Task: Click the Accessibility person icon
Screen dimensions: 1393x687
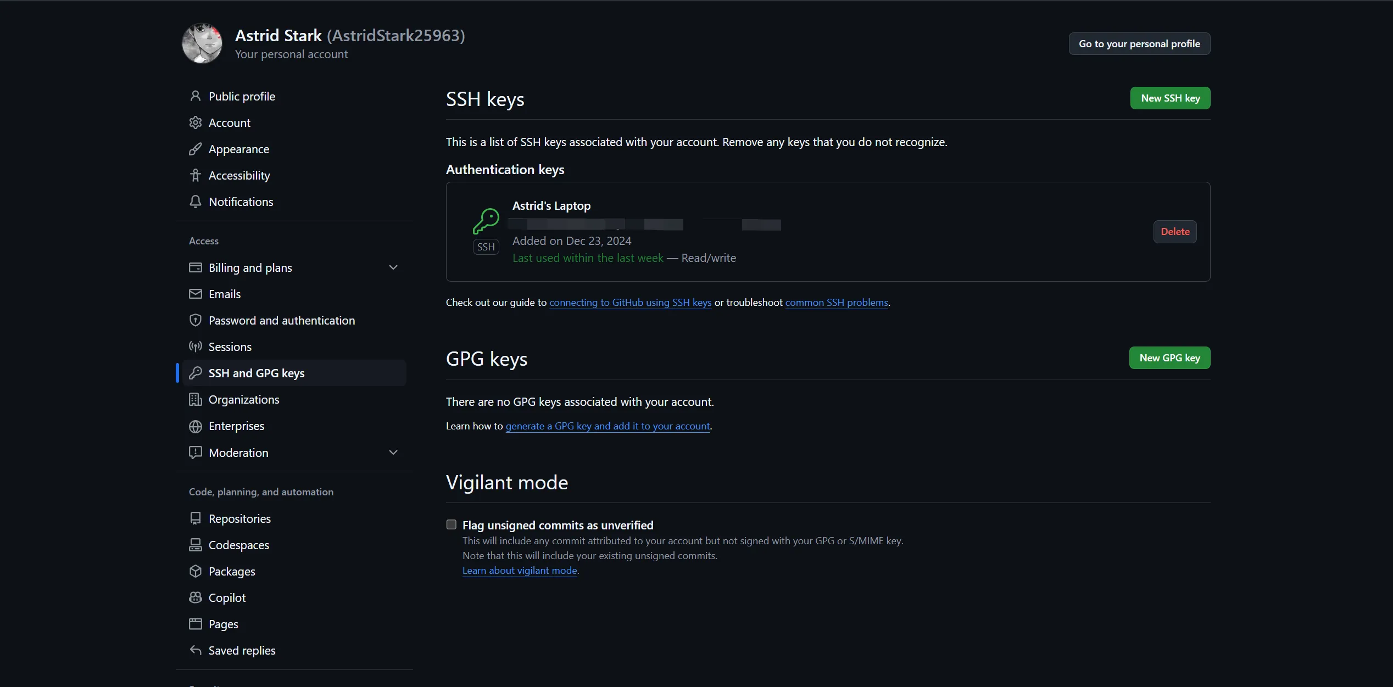Action: click(x=196, y=175)
